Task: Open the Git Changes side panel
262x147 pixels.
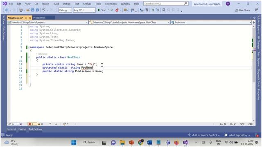Action: 259,42
